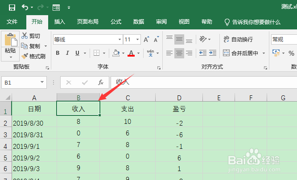
Task: Click the select all corner triangle
Action: [x=8, y=98]
